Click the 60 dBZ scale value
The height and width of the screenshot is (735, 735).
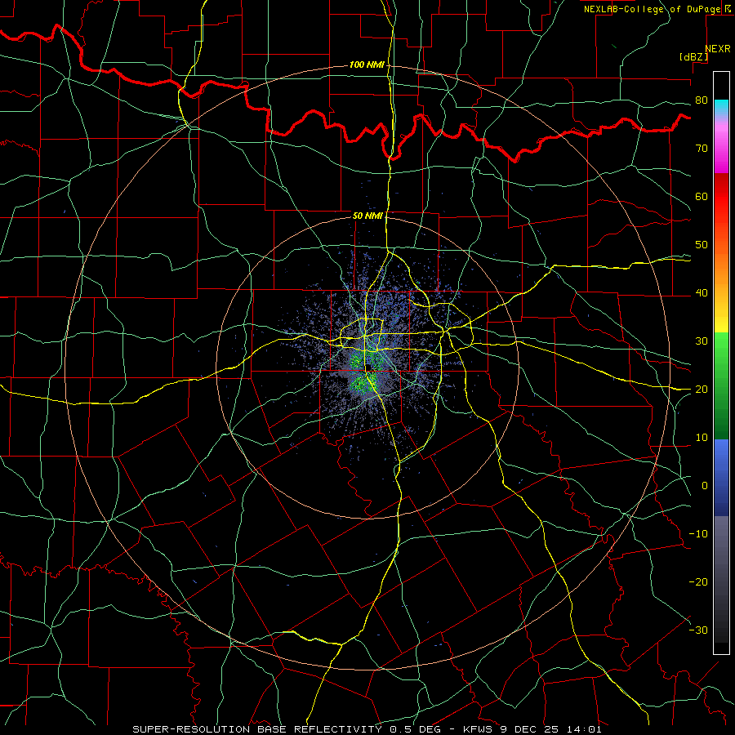pos(702,196)
